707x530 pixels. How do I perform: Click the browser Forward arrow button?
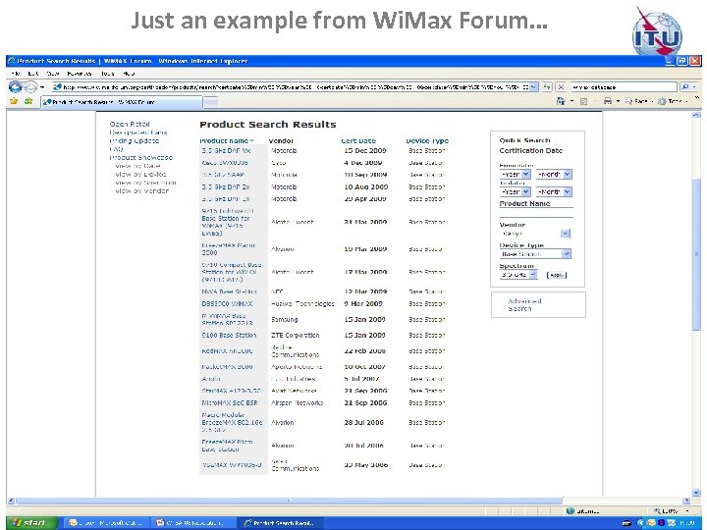[30, 87]
